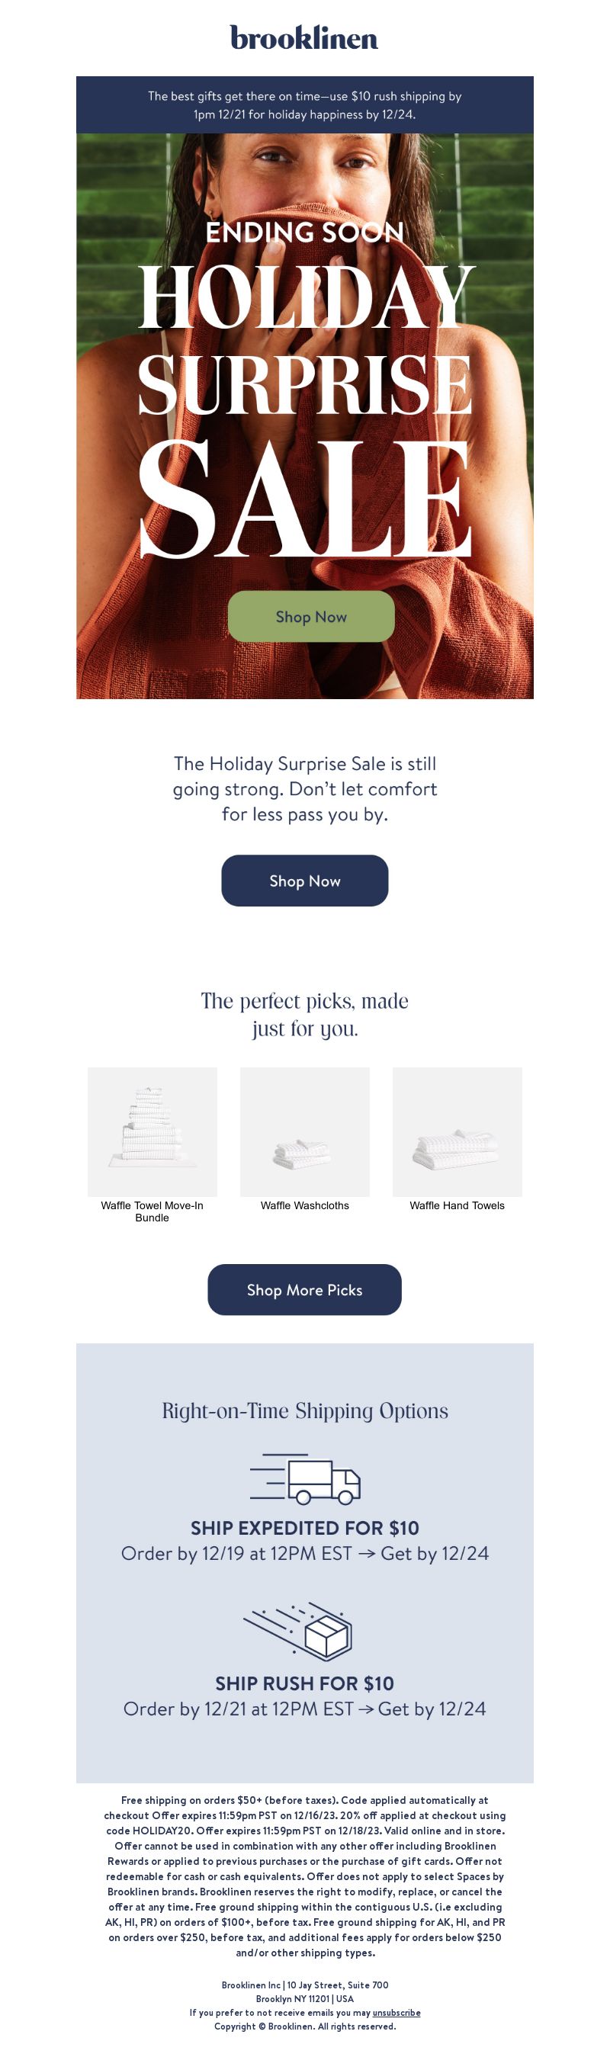The height and width of the screenshot is (2057, 610).
Task: Click the expedited shipping truck icon
Action: click(x=305, y=1479)
